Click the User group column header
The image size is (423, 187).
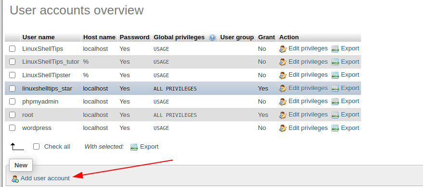click(x=237, y=37)
